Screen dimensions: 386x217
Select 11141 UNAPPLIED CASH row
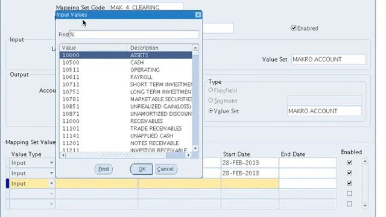tap(125, 136)
